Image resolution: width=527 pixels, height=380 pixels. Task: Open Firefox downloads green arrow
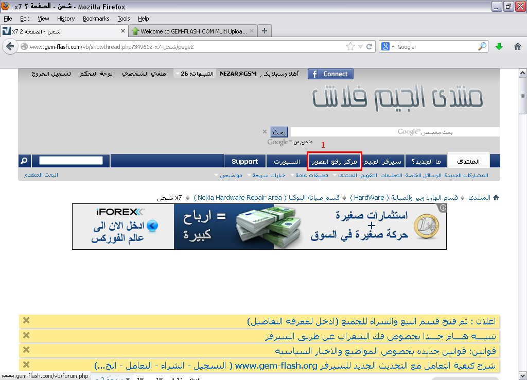pyautogui.click(x=499, y=47)
